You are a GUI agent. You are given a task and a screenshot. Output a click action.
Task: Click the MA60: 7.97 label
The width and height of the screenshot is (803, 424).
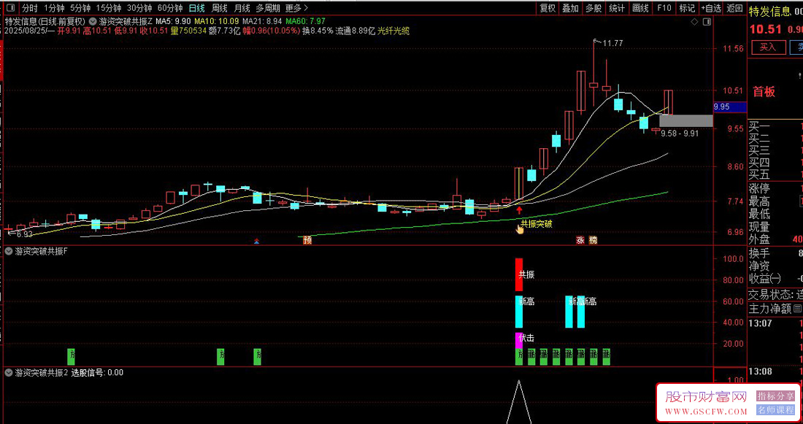coord(305,21)
